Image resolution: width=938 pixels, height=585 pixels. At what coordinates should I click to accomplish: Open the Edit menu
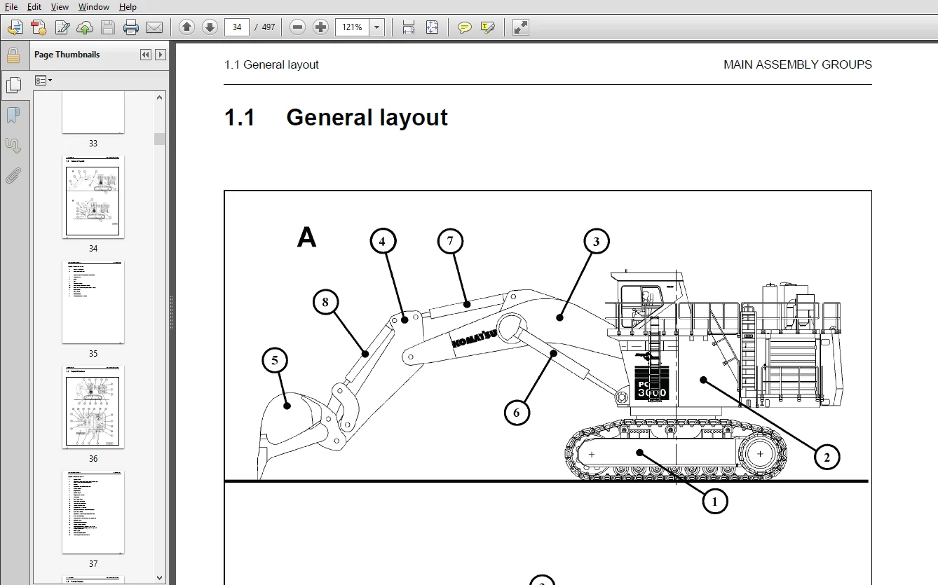pos(34,6)
